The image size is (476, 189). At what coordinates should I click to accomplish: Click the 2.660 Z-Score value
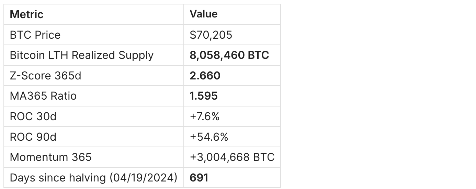tap(205, 76)
